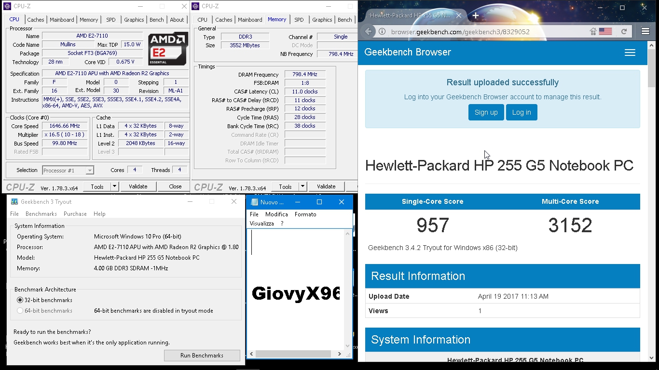Image resolution: width=659 pixels, height=370 pixels.
Task: Expand the Tools dropdown arrow in Memory CPU-Z window
Action: (x=302, y=186)
